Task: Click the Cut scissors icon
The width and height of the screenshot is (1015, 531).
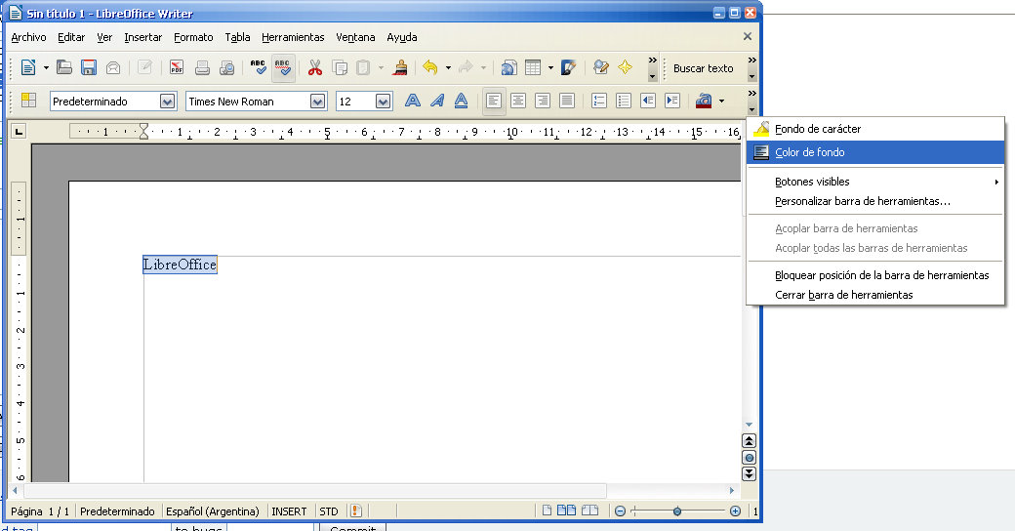Action: [x=314, y=67]
